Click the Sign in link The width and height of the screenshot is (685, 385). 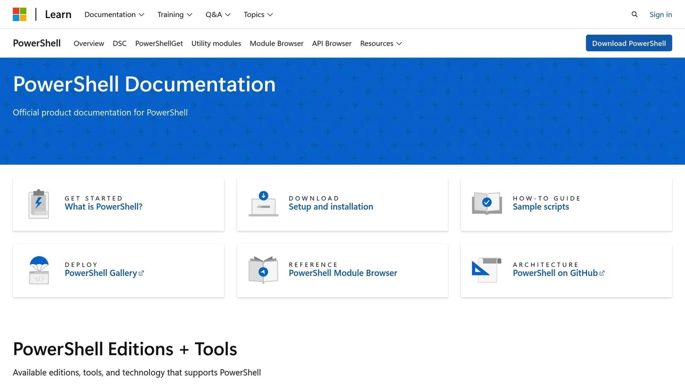click(x=660, y=15)
